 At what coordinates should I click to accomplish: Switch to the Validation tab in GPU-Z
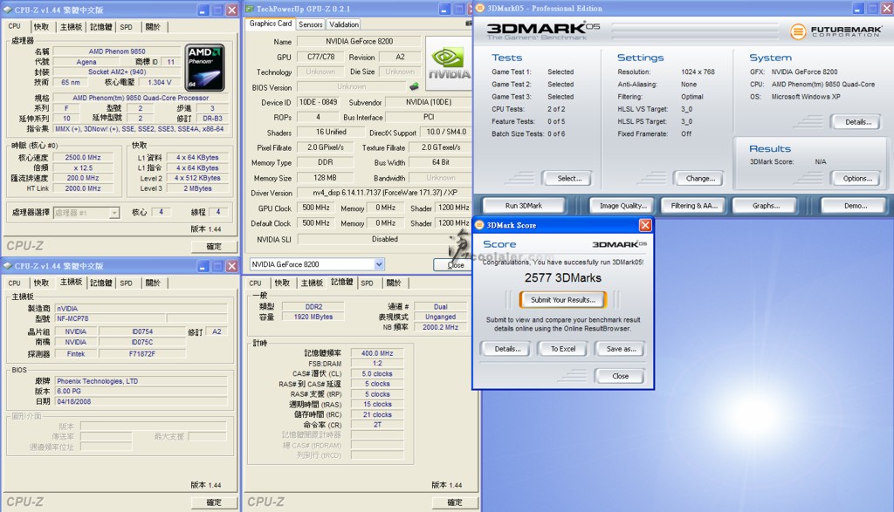point(344,24)
